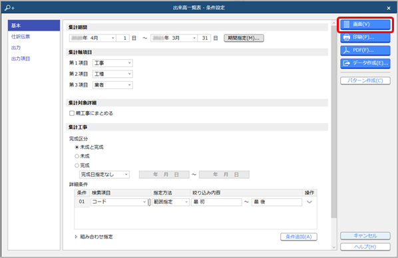Screen dimensions: 398x258
Task: Open the 第2項目 工種 dropdown
Action: point(112,74)
